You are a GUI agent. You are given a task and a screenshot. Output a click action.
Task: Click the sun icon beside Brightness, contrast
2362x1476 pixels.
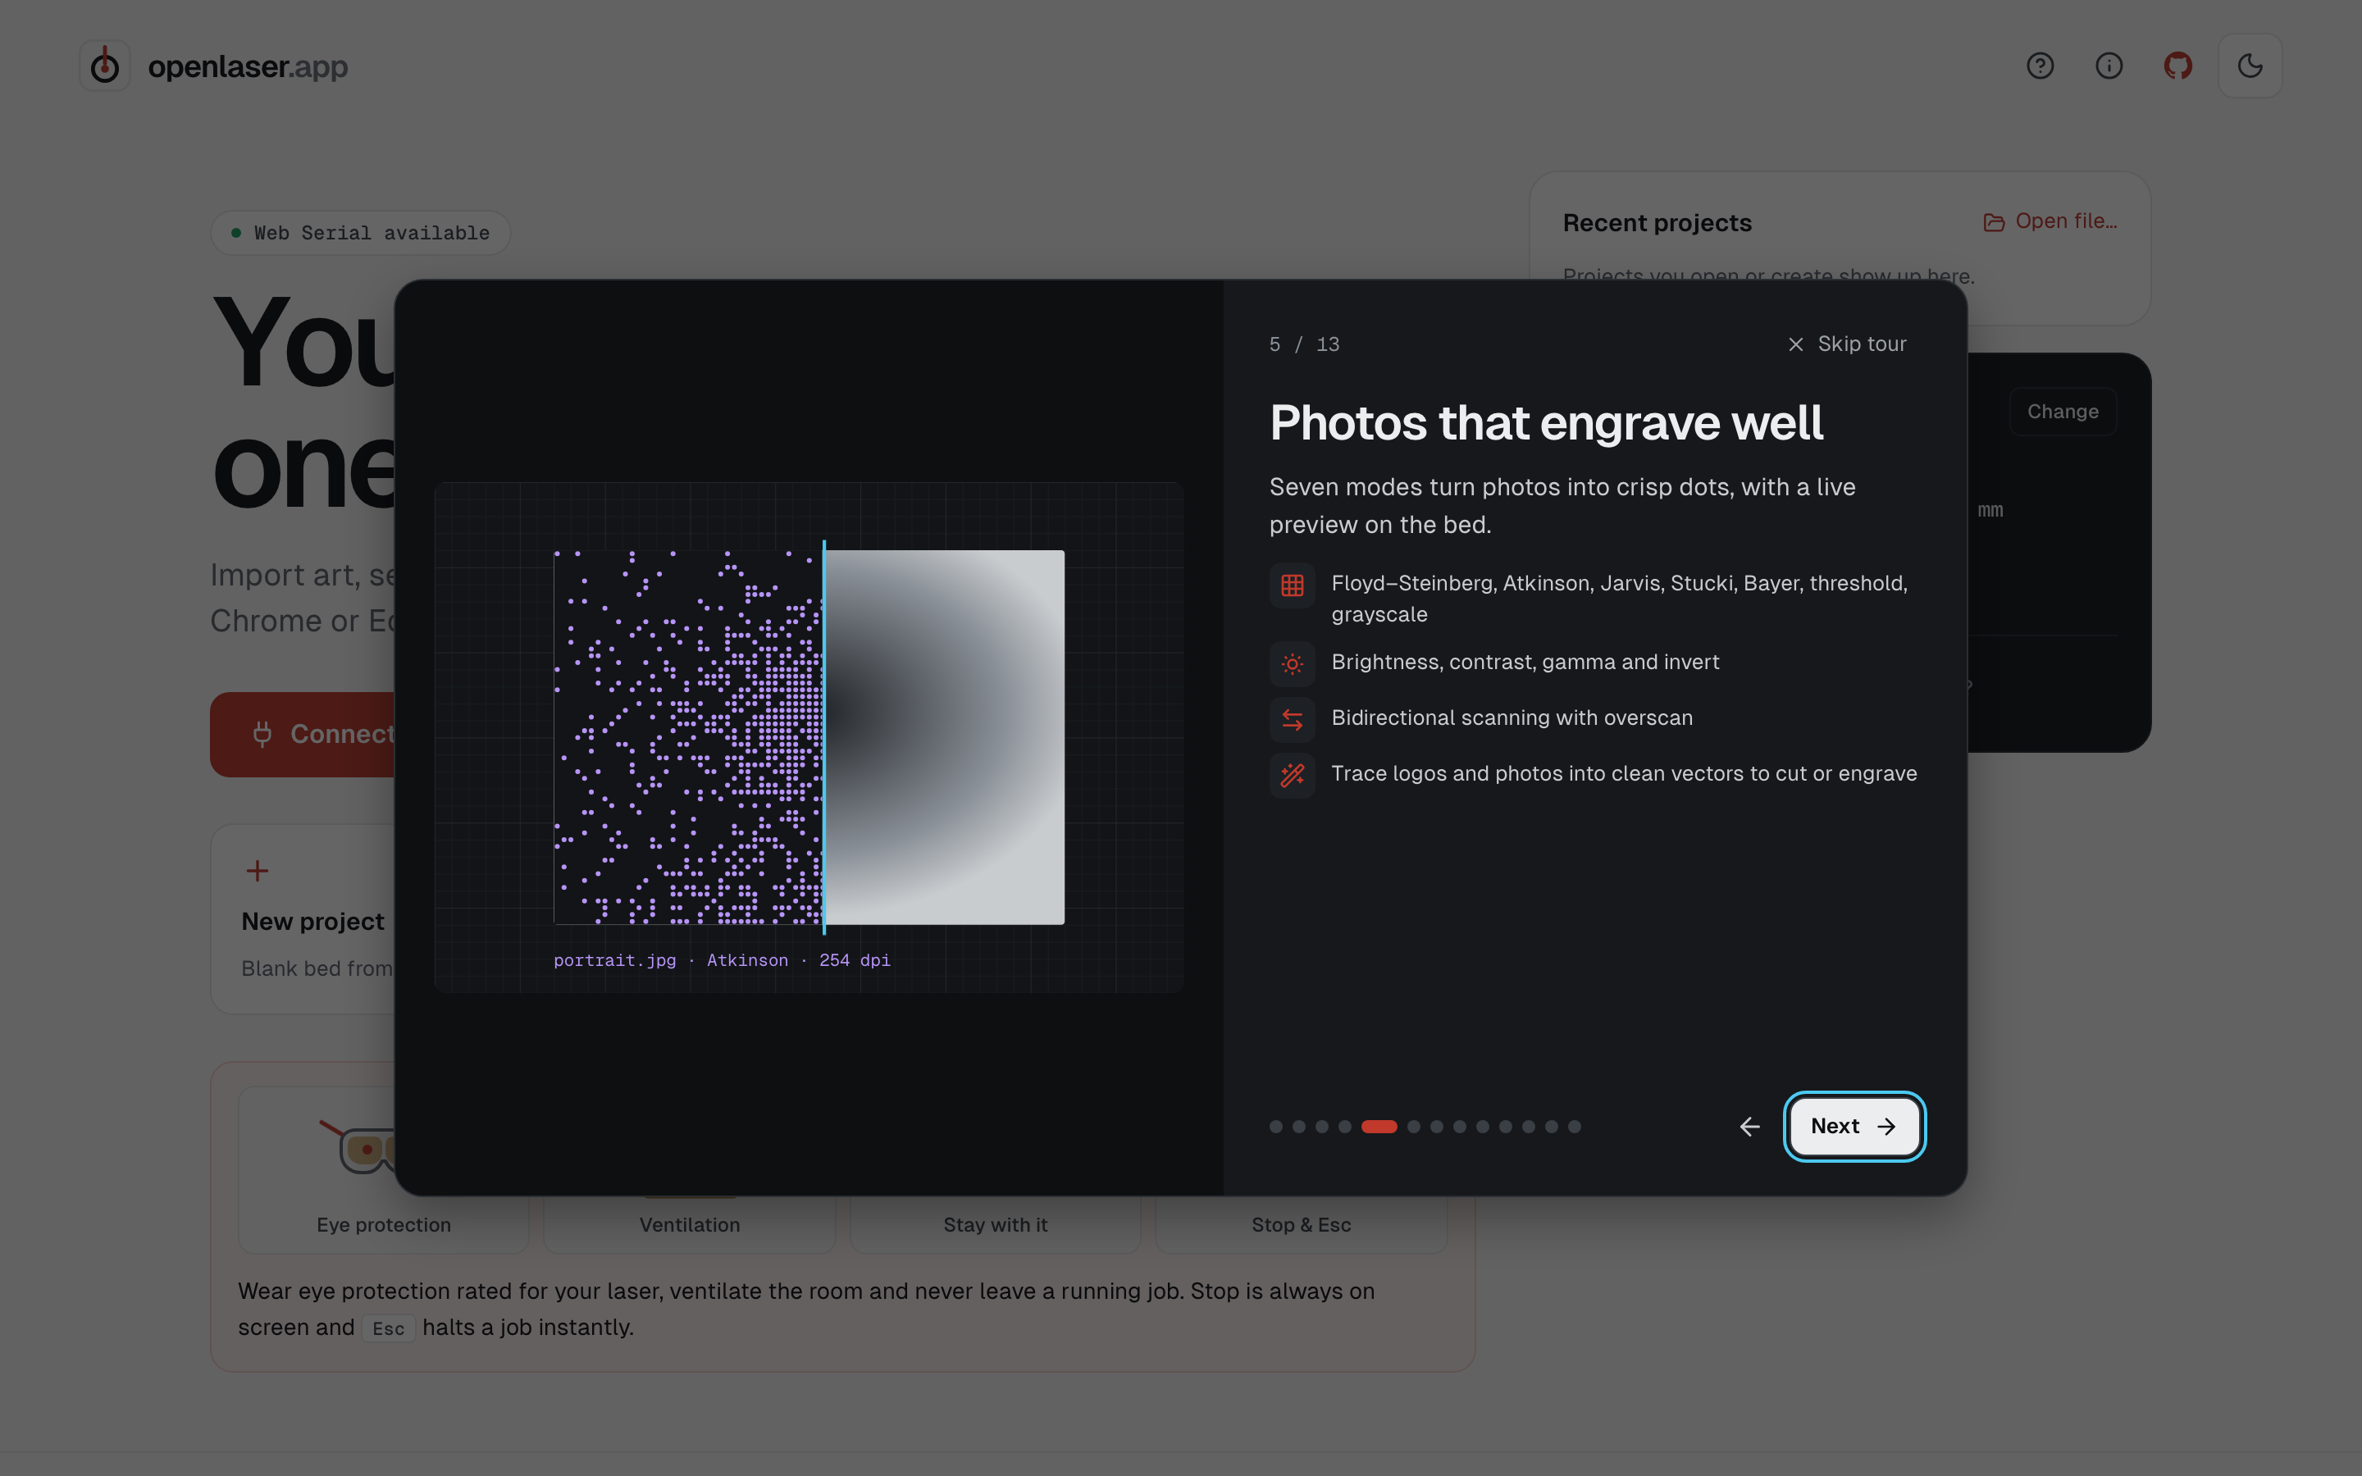pos(1293,664)
